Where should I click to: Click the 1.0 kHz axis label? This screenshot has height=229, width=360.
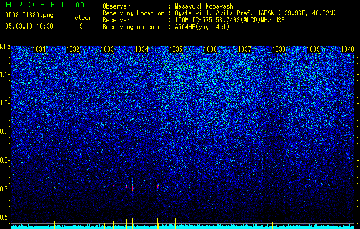[5, 104]
